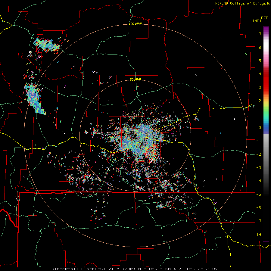Click the '20:51' timestamp in the caption
271x271 pixels.
pos(213,269)
